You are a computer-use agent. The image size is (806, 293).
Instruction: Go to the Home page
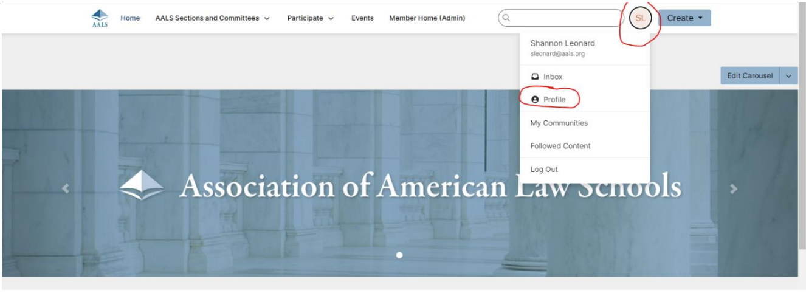[130, 18]
